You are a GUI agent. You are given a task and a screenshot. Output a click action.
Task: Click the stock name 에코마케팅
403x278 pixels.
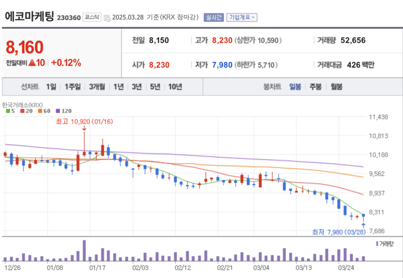(29, 16)
